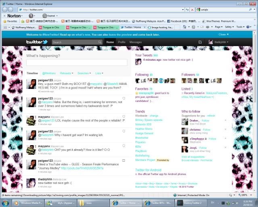Click the compose new tweet icon
258x207 pixels.
(200, 42)
